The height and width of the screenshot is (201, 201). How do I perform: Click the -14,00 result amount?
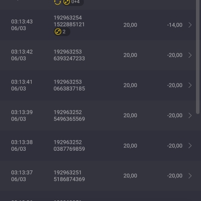click(x=175, y=25)
